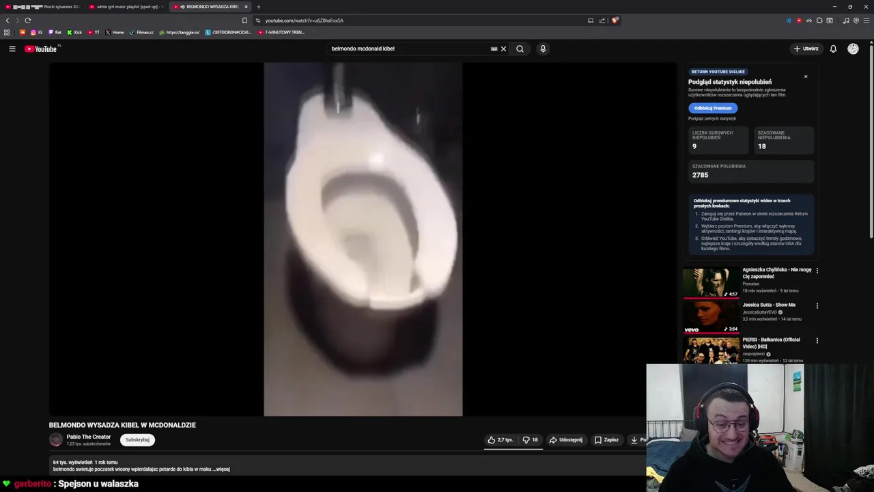Open the tanggle.io bookmark
874x492 pixels.
(x=179, y=32)
